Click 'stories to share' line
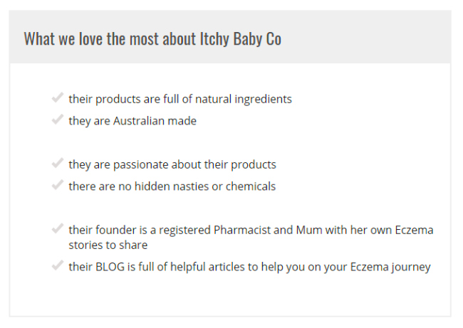 tap(108, 245)
